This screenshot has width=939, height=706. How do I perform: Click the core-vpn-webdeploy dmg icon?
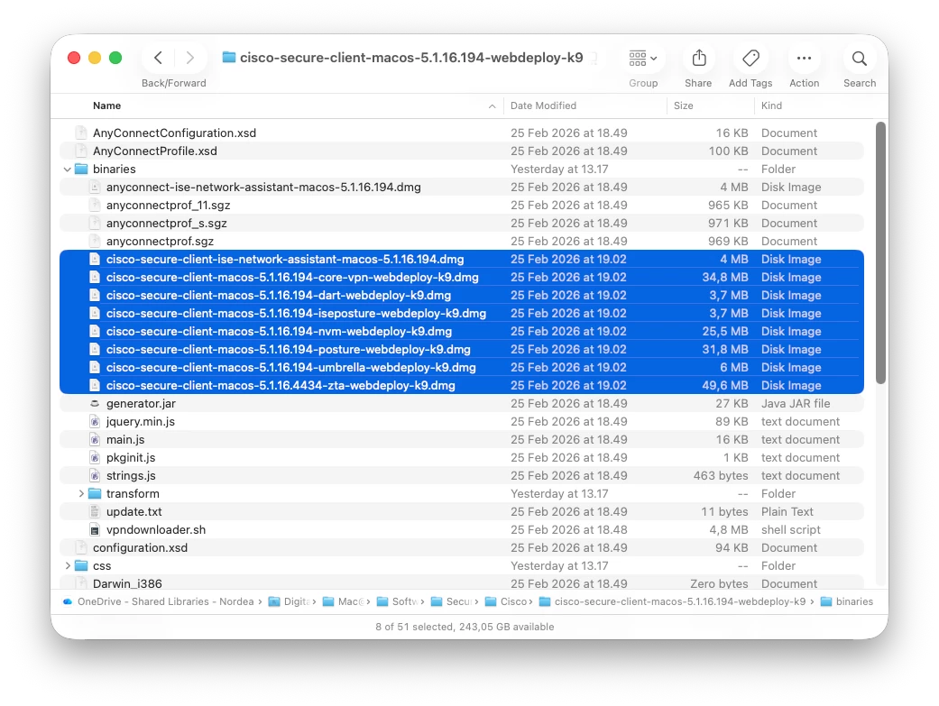[x=95, y=277]
